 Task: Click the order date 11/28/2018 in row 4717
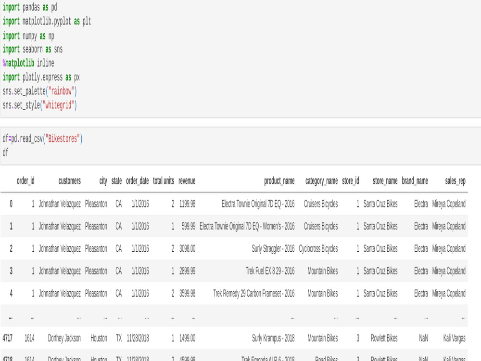pos(138,338)
